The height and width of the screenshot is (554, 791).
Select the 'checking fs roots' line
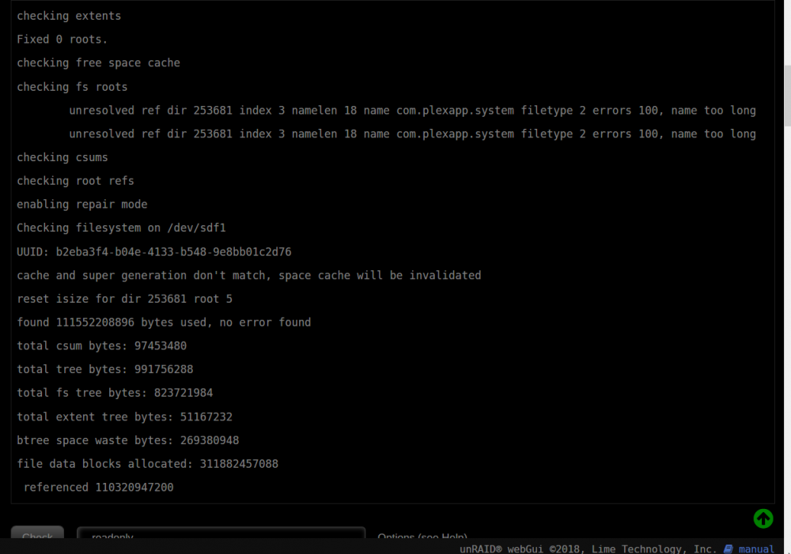[72, 87]
